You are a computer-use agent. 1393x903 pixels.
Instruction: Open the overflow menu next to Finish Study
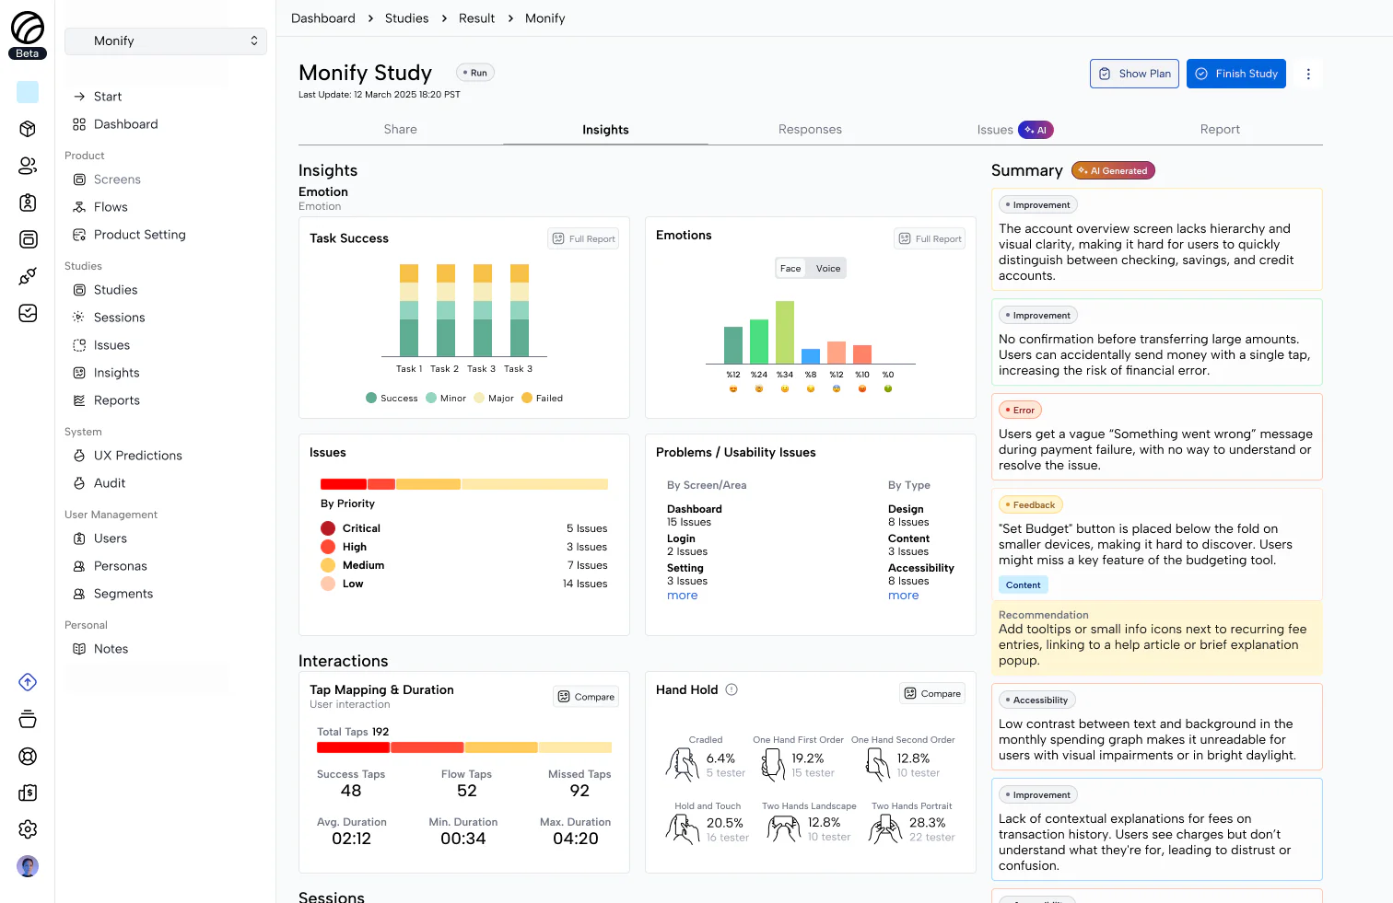tap(1308, 73)
